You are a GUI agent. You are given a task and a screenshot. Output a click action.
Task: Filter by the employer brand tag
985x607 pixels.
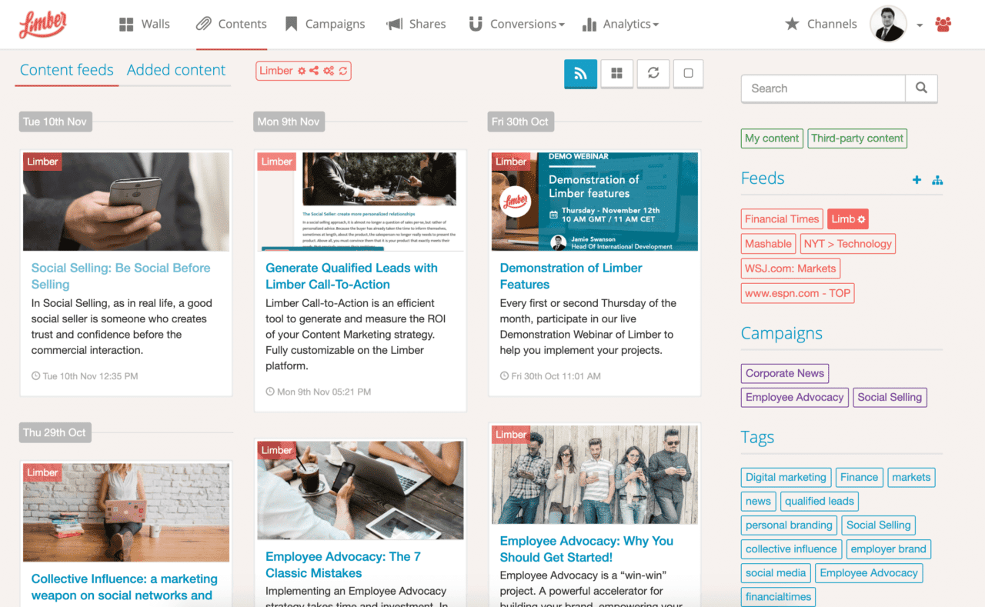coord(888,549)
